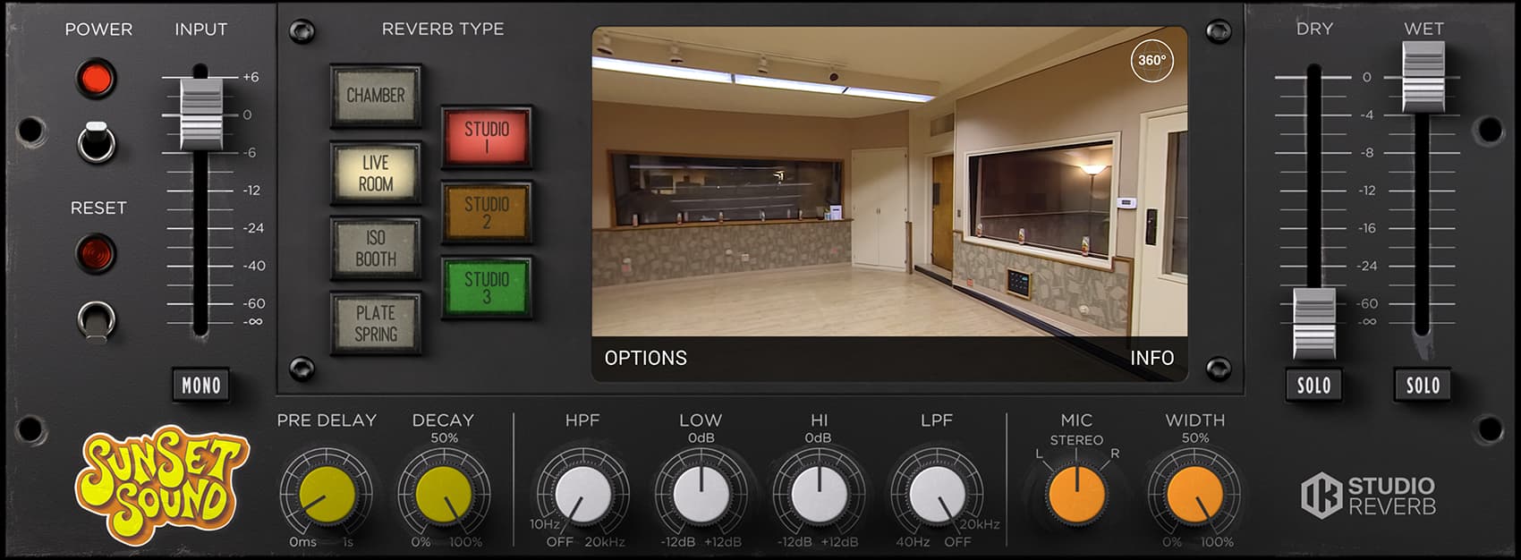Click the yellow Decay knob
The height and width of the screenshot is (560, 1521).
(444, 495)
